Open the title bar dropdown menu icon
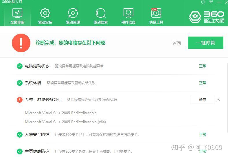 point(211,2)
